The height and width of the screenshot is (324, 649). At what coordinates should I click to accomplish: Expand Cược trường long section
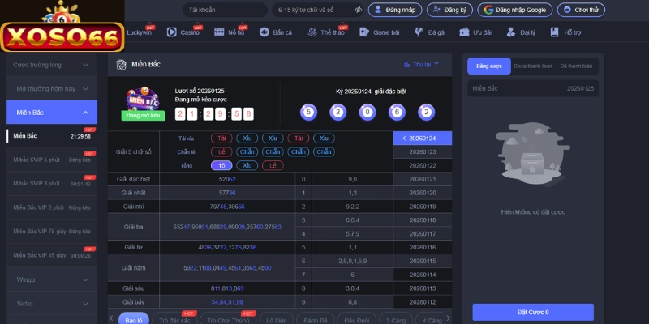pos(52,65)
